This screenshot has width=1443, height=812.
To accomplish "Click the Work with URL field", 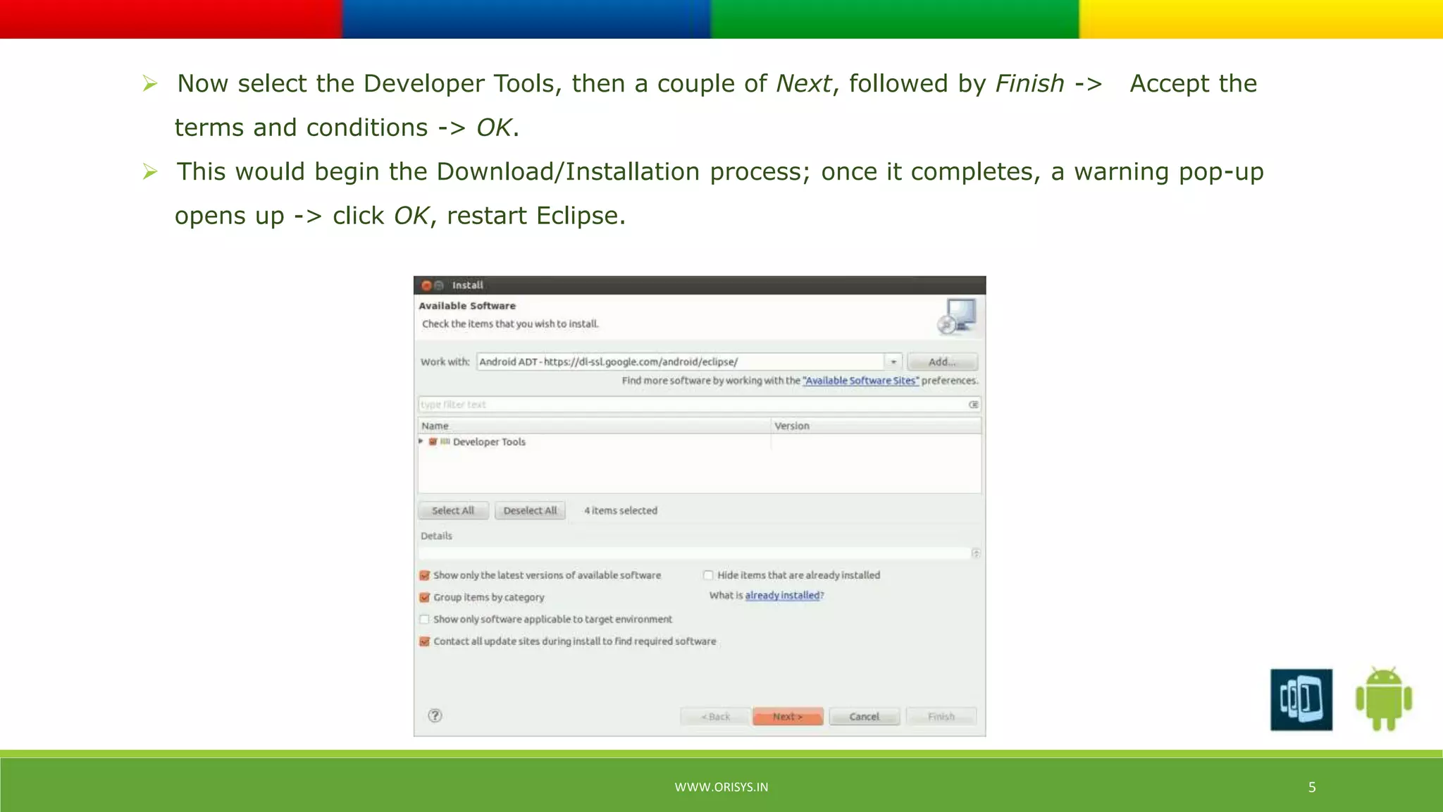I will (x=681, y=362).
